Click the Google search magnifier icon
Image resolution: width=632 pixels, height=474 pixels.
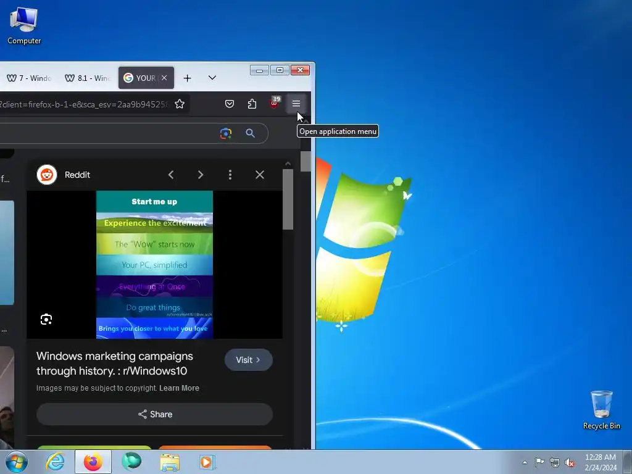tap(250, 133)
